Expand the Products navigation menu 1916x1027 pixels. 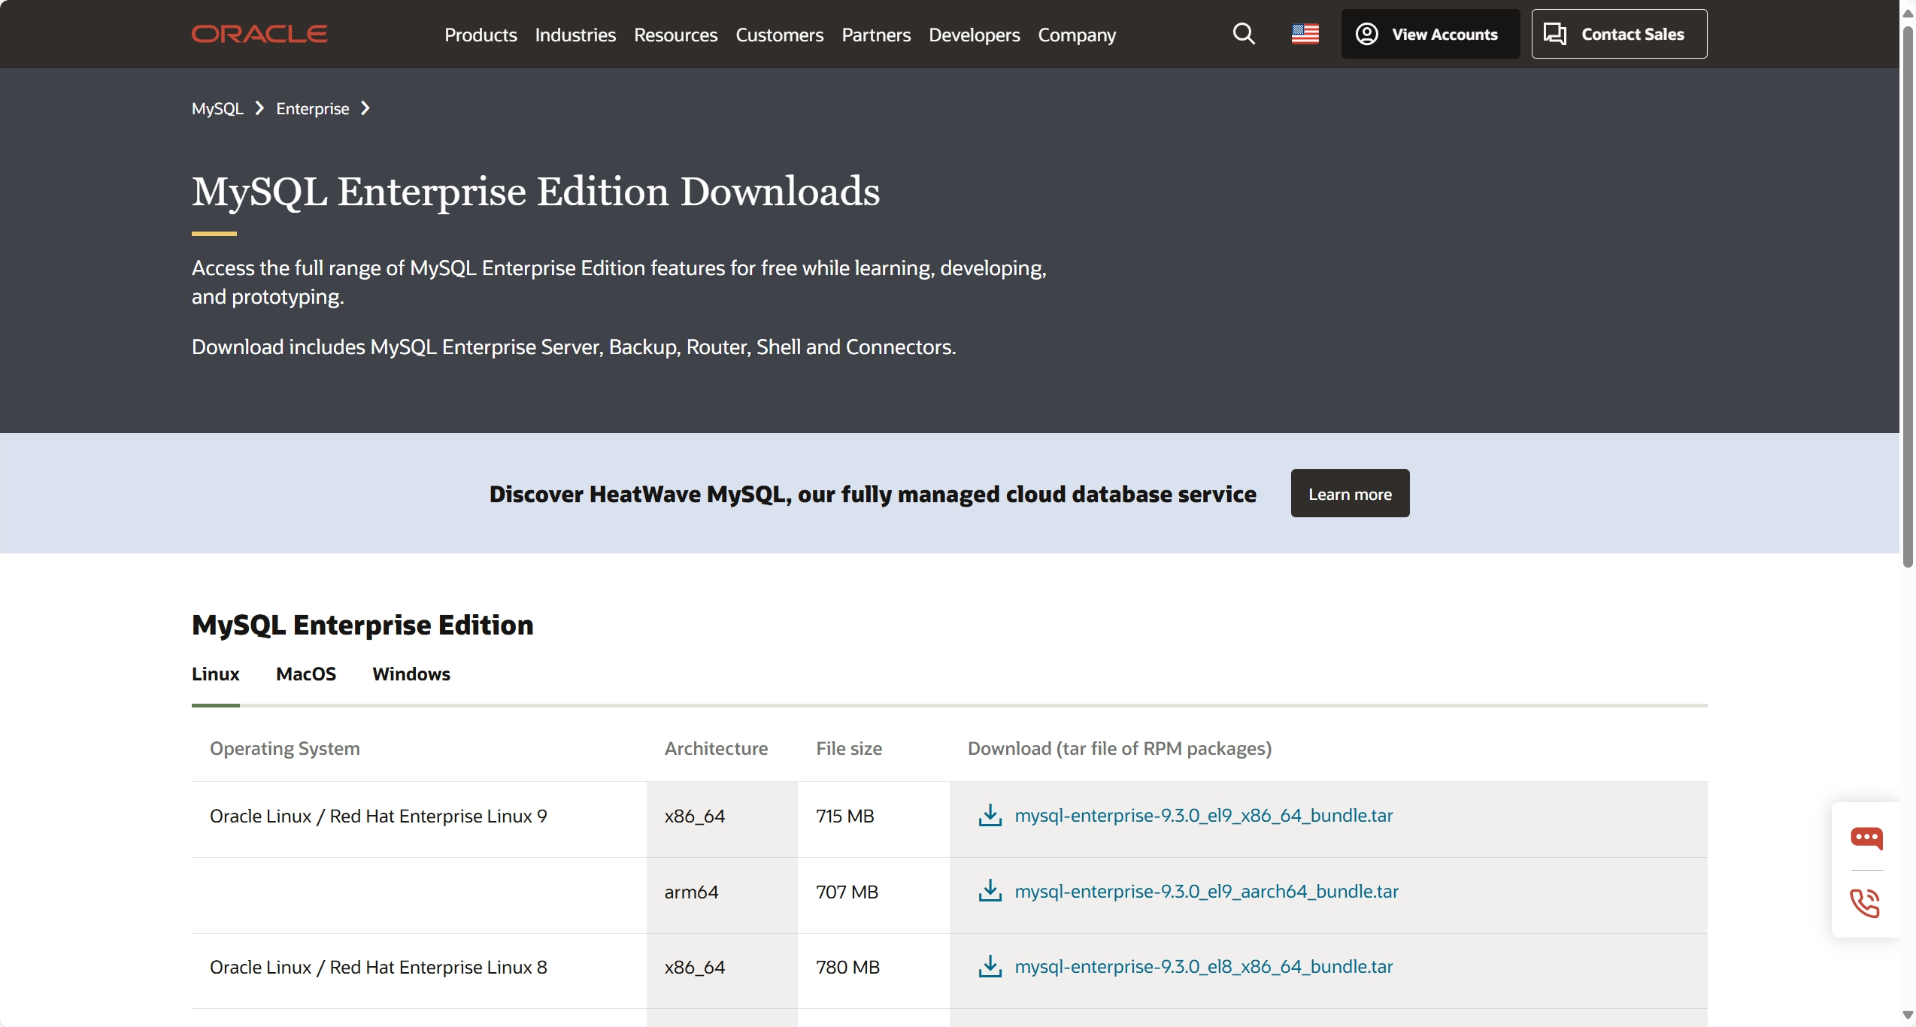(x=481, y=35)
